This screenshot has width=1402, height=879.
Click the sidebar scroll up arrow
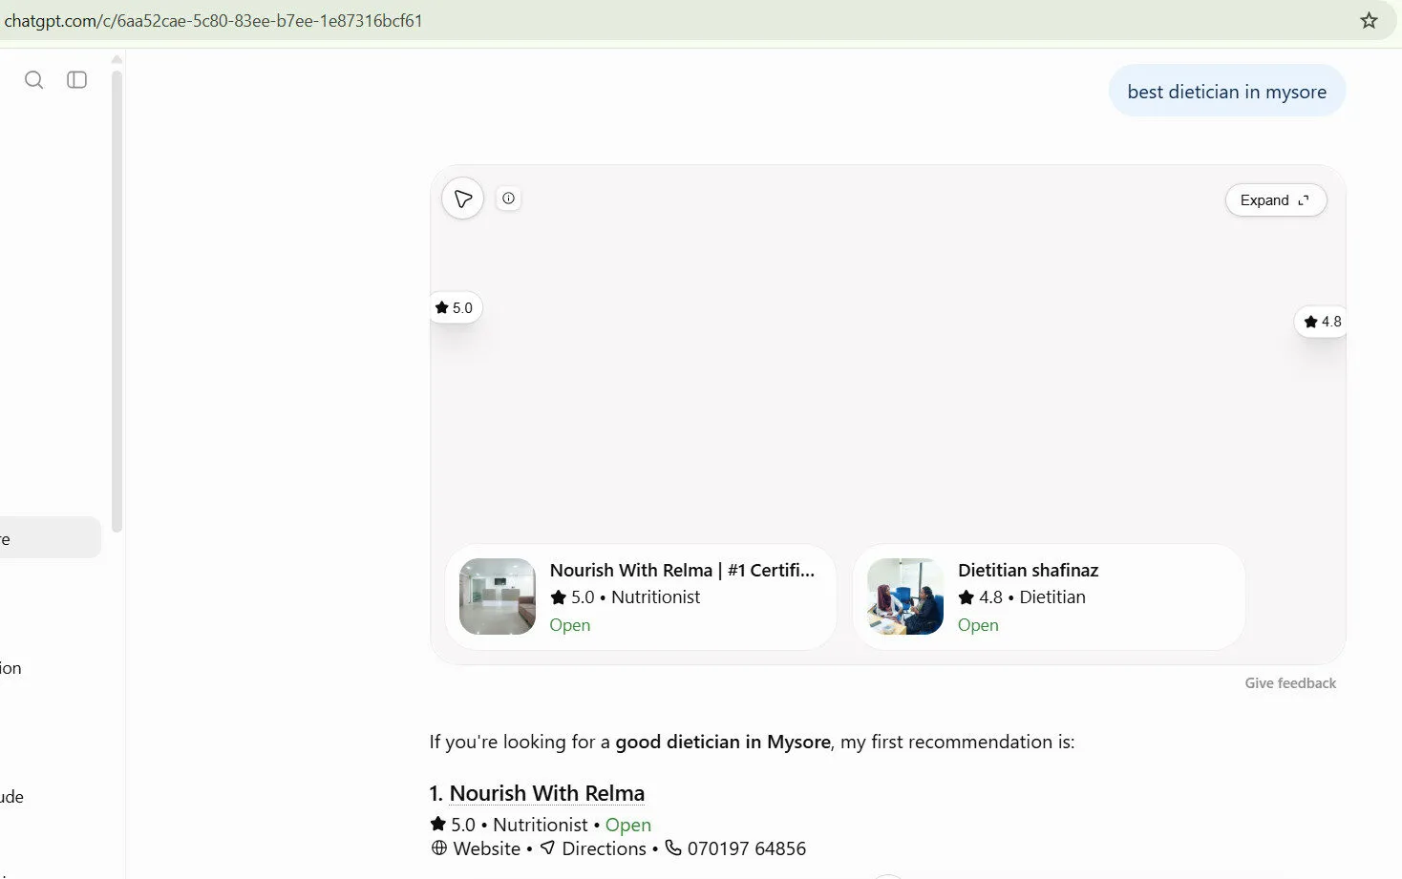click(x=117, y=59)
